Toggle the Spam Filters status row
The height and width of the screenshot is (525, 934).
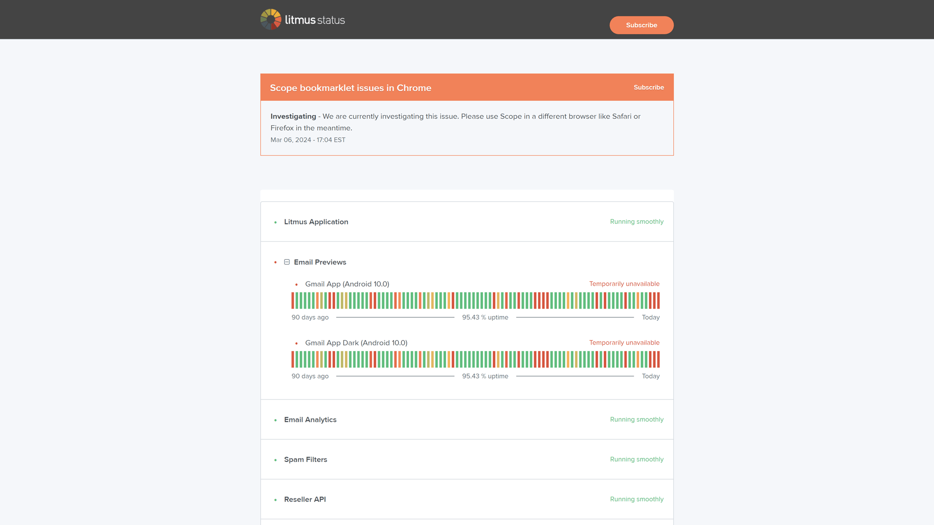[305, 459]
